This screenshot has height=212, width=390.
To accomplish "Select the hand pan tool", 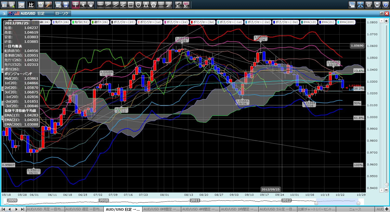I will (x=91, y=5).
